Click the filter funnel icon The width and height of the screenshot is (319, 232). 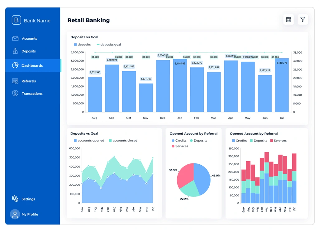(302, 20)
